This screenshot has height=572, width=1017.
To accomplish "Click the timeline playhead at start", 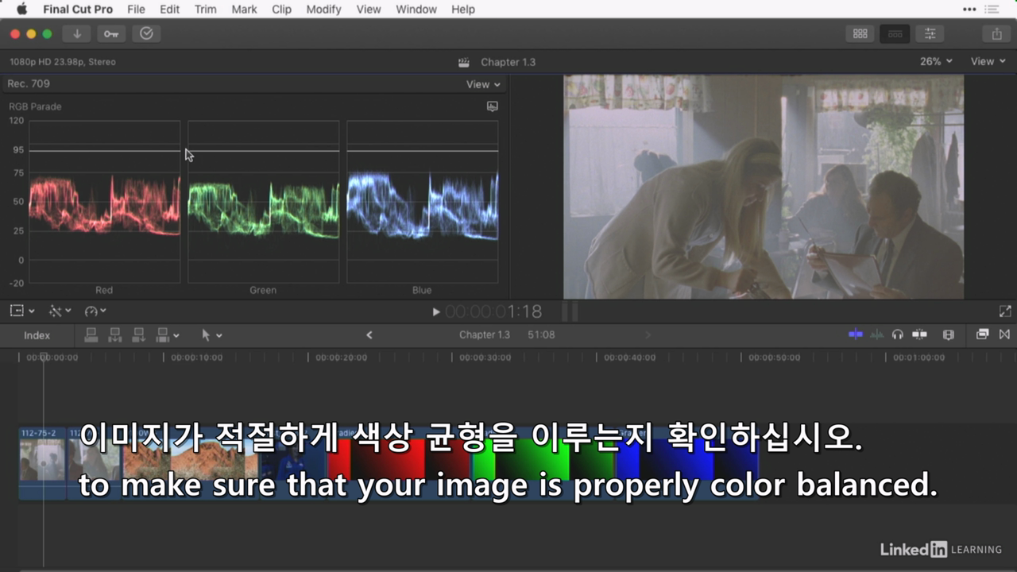I will point(44,357).
